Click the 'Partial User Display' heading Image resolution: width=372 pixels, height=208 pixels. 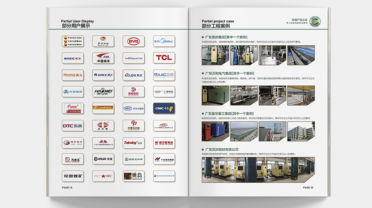77,21
